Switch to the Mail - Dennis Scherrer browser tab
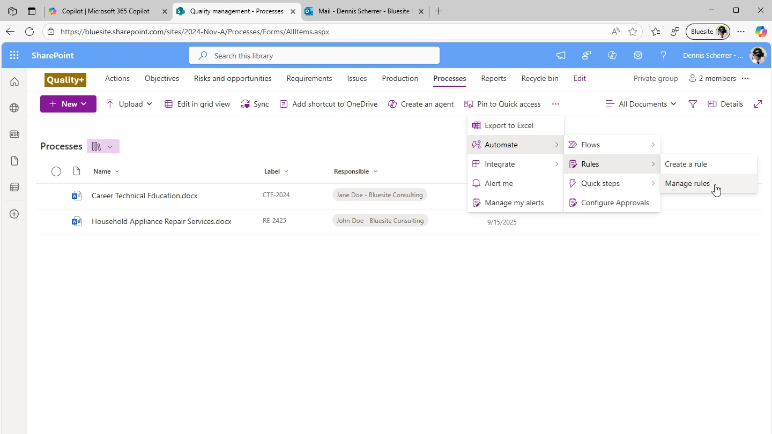The width and height of the screenshot is (772, 434). [x=365, y=11]
